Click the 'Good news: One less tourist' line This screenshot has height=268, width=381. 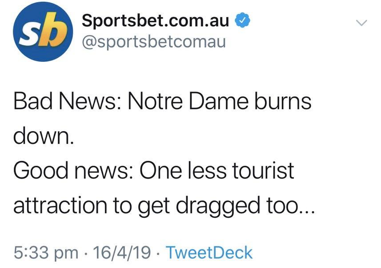pos(154,171)
